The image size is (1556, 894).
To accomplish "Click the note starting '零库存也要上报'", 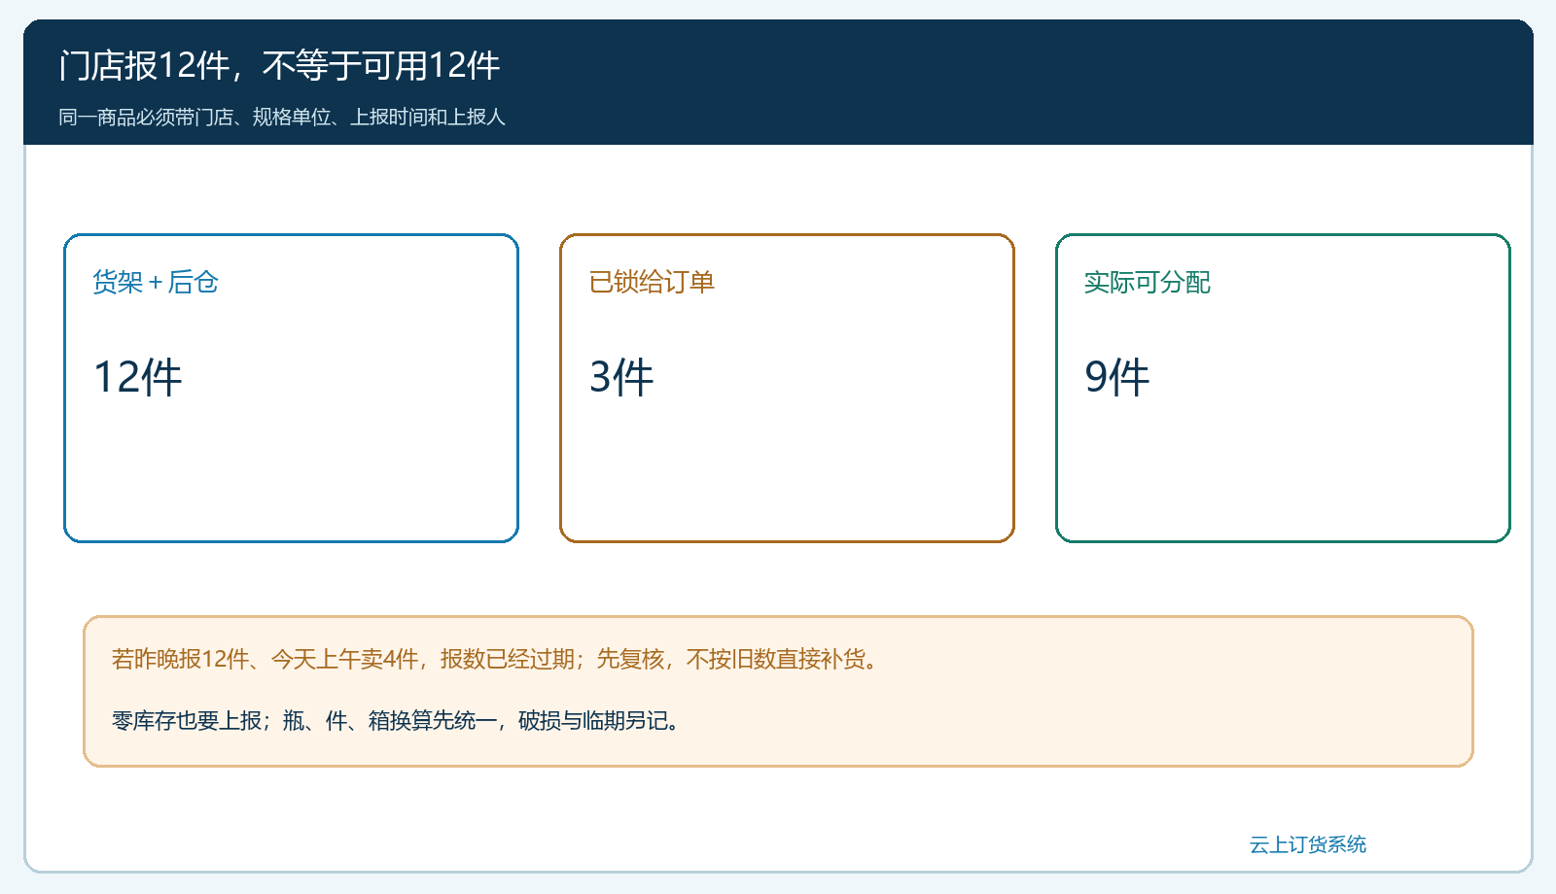I will pos(396,720).
